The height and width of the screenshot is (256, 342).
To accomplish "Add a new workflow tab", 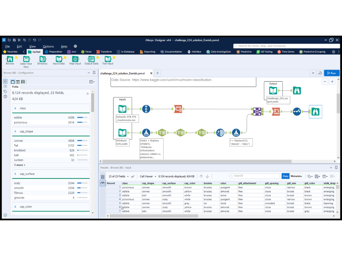I will [157, 73].
